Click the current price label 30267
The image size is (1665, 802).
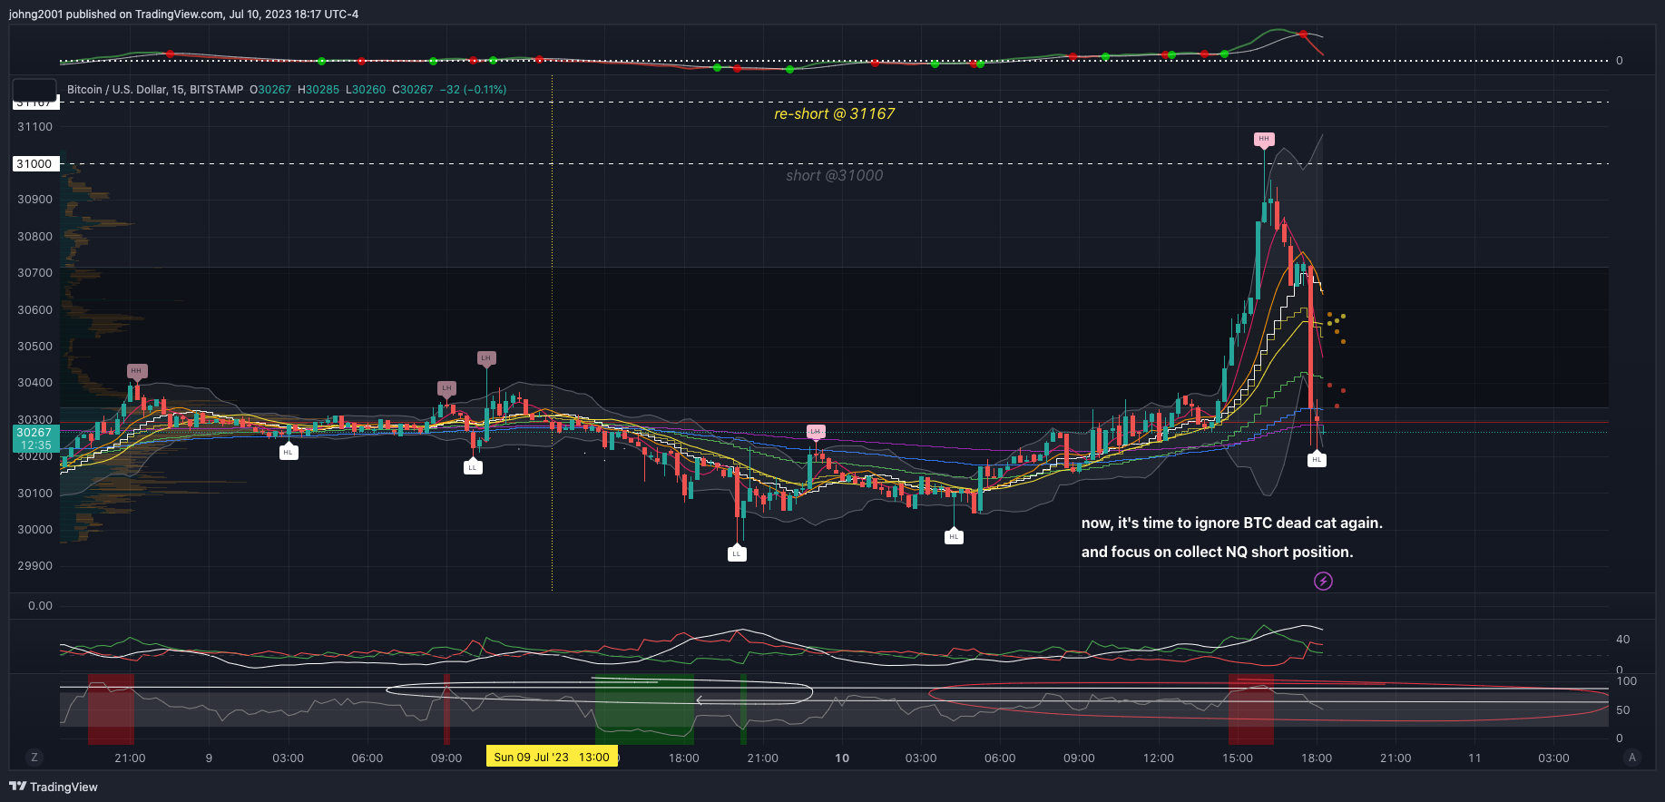(x=34, y=433)
